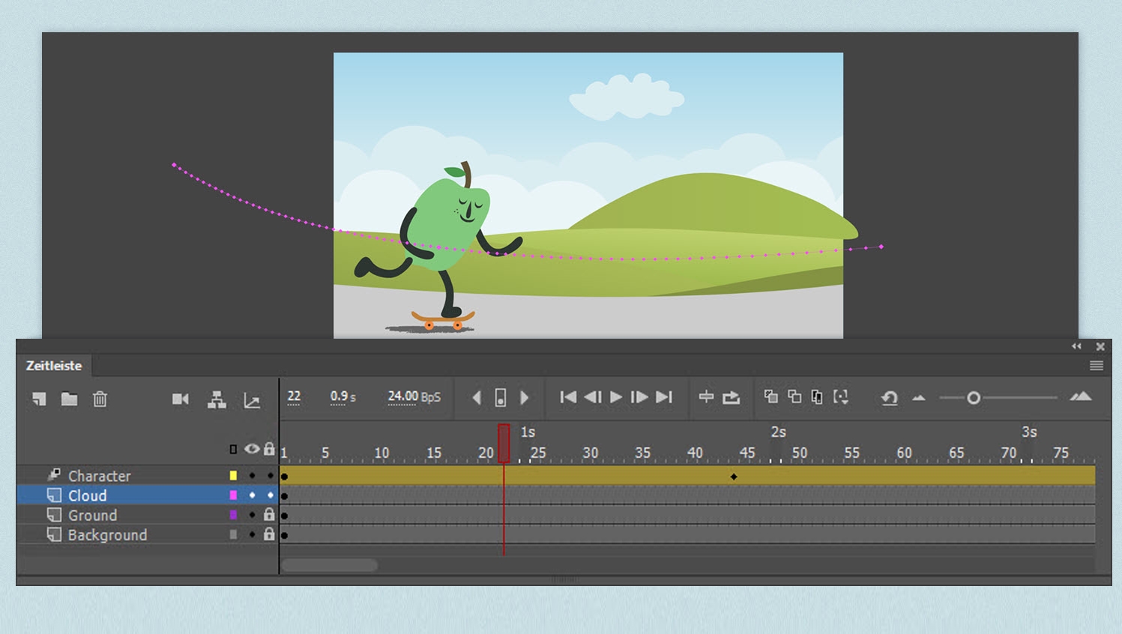Click the motion path end point at right

881,247
